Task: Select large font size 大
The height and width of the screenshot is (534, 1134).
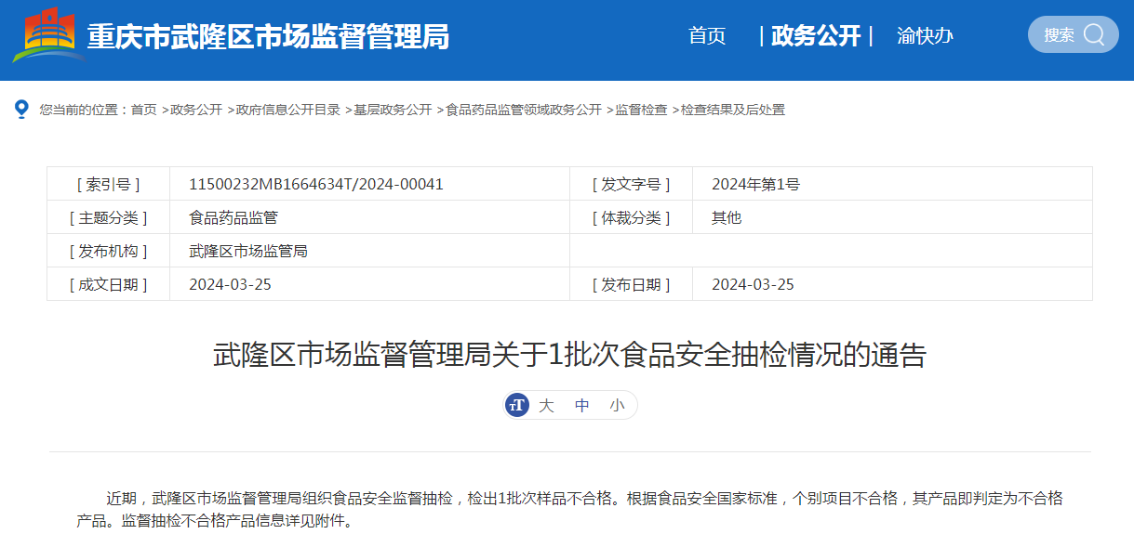Action: [547, 406]
